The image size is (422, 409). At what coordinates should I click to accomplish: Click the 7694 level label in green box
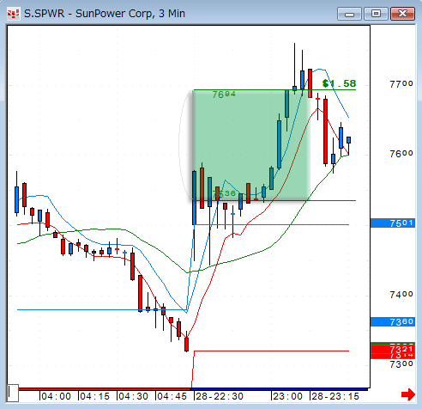click(224, 95)
